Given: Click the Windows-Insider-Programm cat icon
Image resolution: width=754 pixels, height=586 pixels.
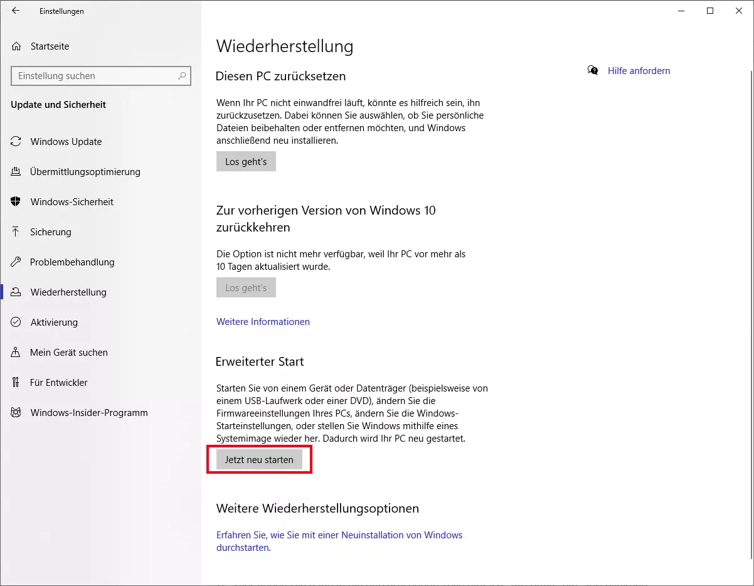Looking at the screenshot, I should 16,413.
